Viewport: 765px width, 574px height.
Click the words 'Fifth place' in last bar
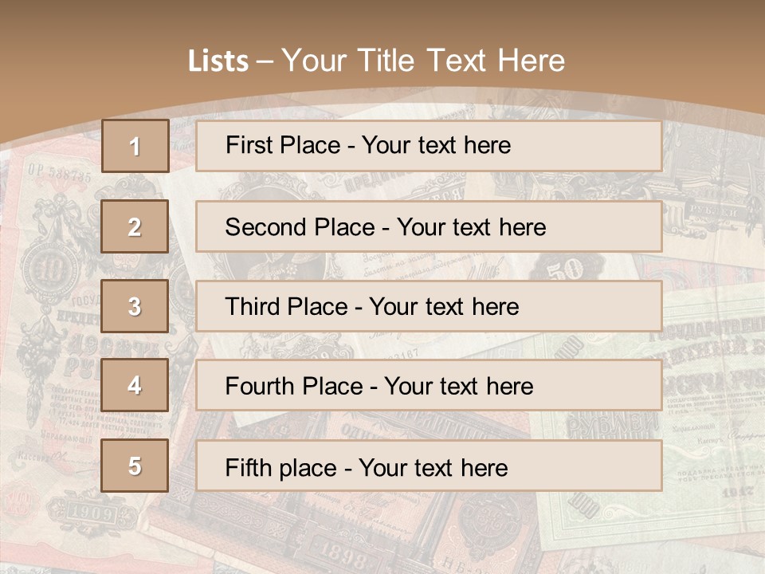coord(281,468)
